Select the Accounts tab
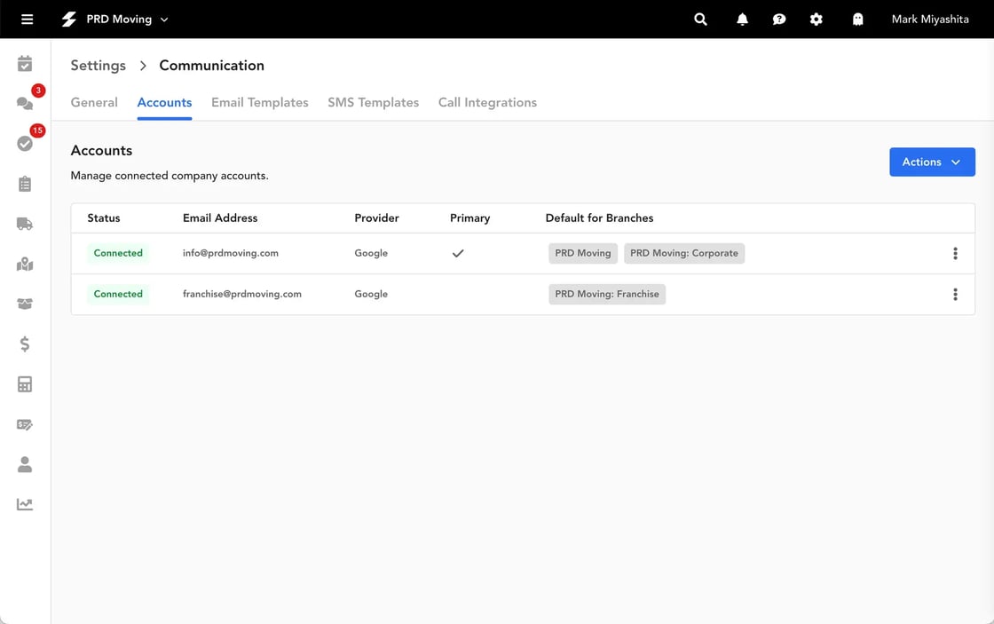This screenshot has width=994, height=624. [164, 102]
